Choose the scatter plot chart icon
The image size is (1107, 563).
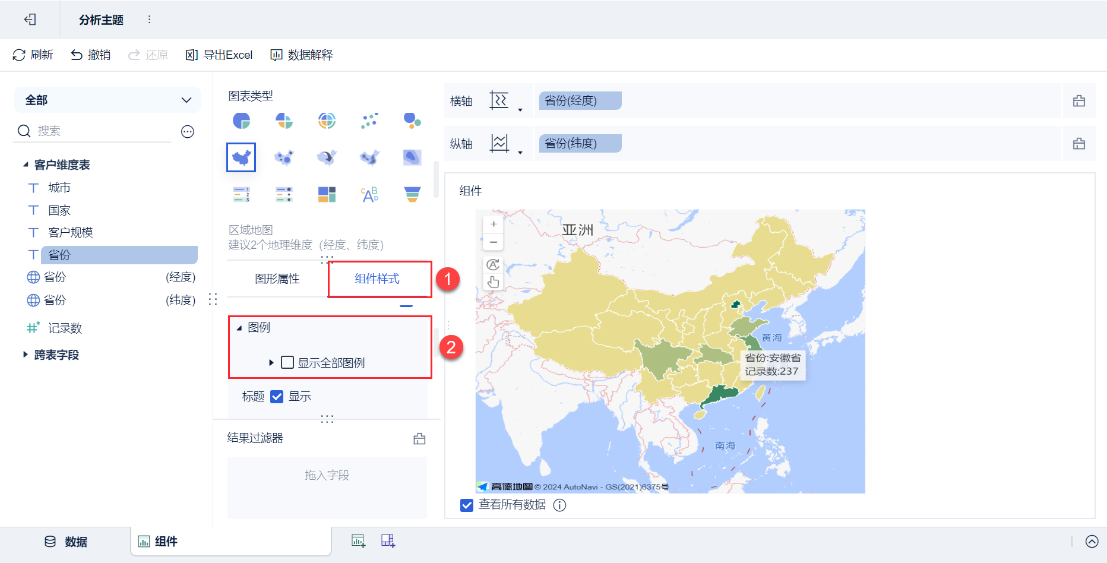[369, 121]
